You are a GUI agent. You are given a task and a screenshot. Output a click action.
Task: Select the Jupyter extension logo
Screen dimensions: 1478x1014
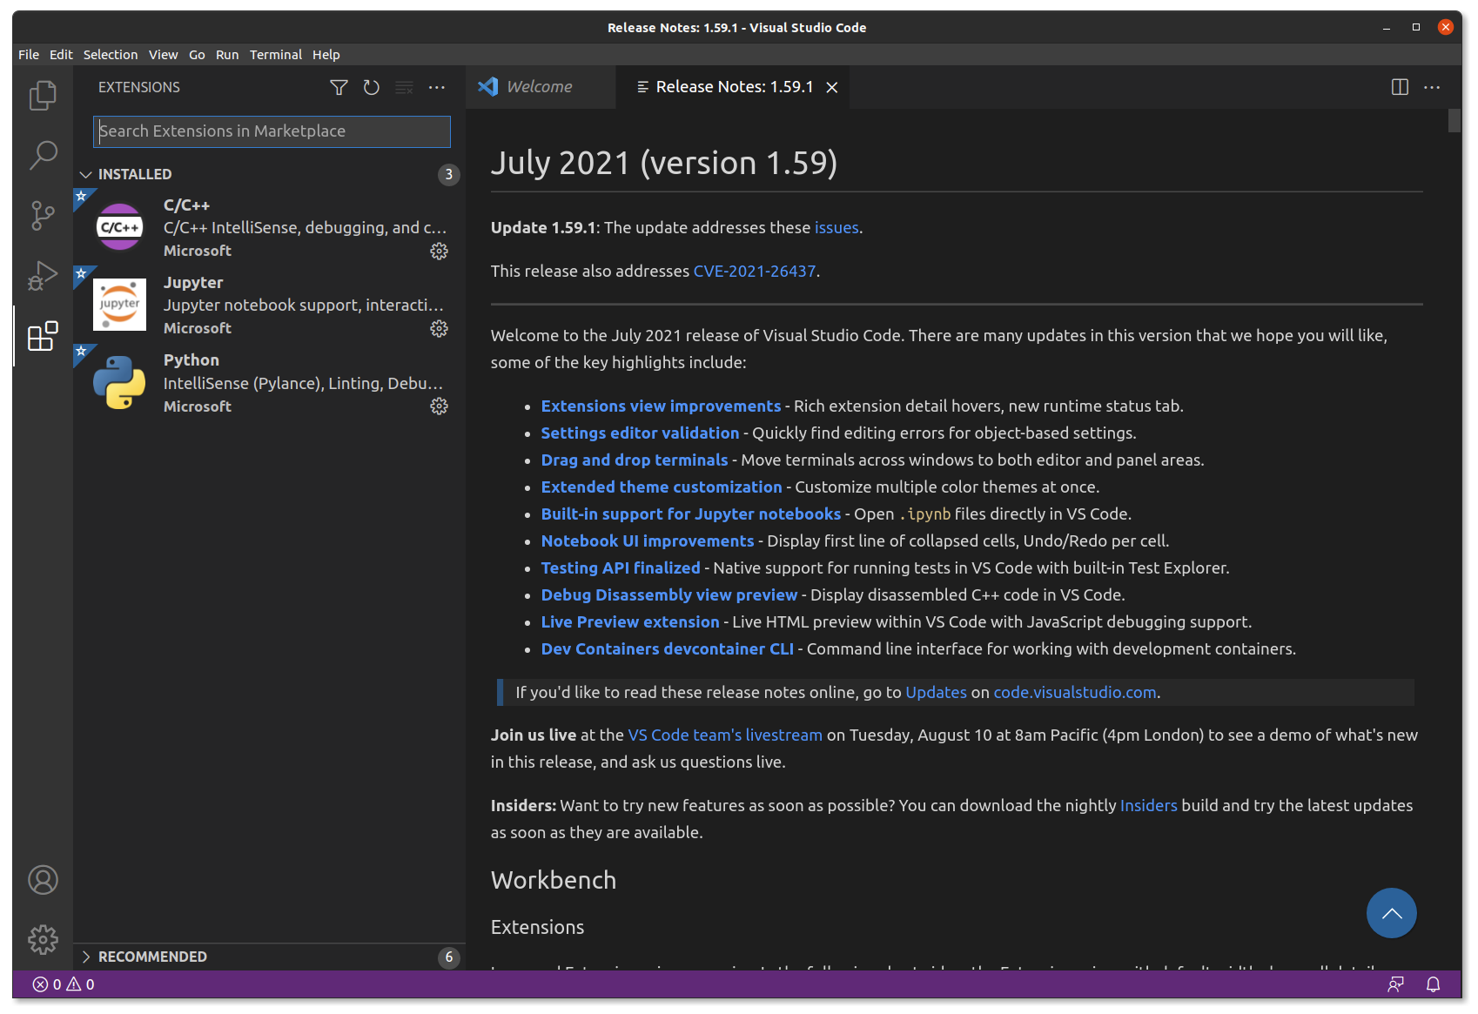click(119, 305)
